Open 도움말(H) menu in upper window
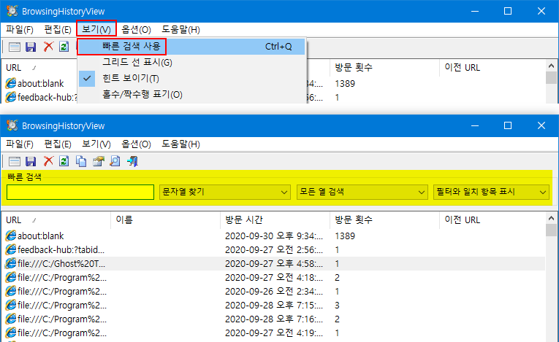 pos(180,30)
